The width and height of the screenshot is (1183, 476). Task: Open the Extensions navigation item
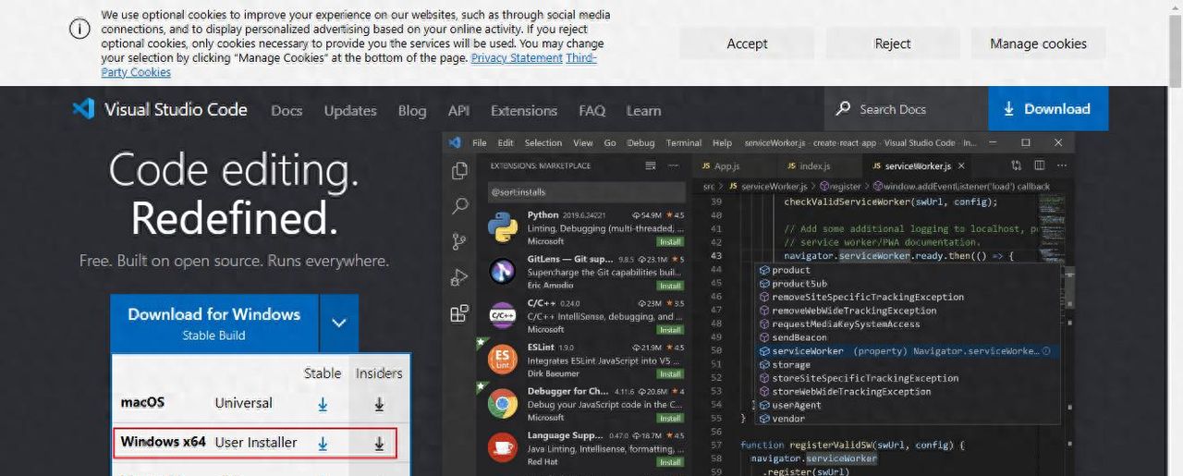coord(523,110)
